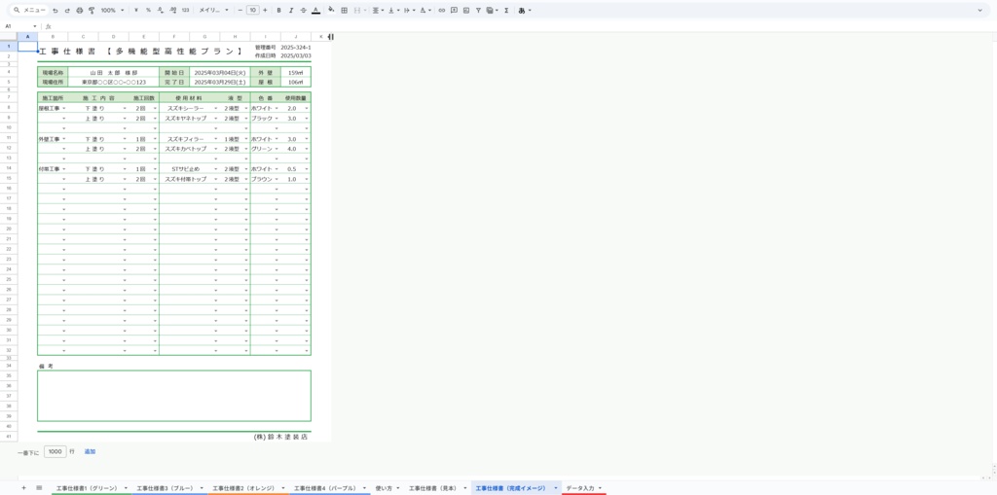Open dropdown of グリーン color cell
997x495 pixels.
(x=277, y=150)
